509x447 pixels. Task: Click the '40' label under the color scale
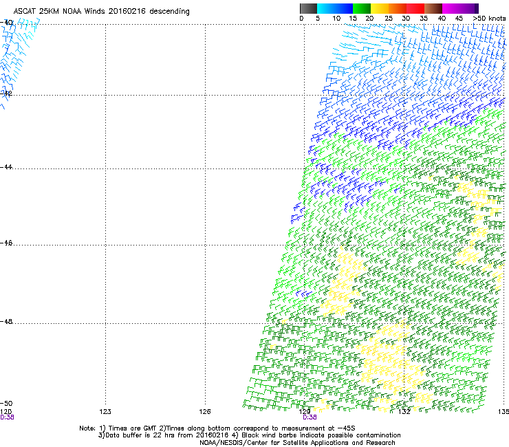point(442,19)
